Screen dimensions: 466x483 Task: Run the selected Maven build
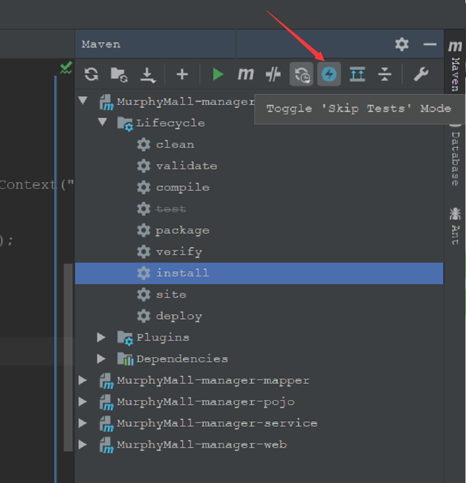218,74
